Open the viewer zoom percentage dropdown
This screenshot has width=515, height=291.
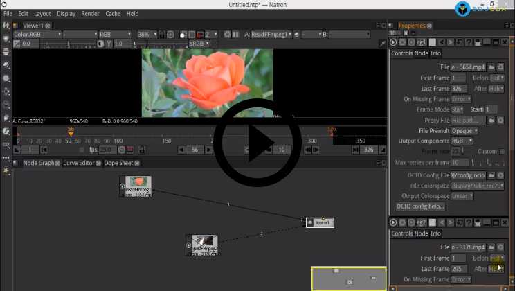pos(145,34)
